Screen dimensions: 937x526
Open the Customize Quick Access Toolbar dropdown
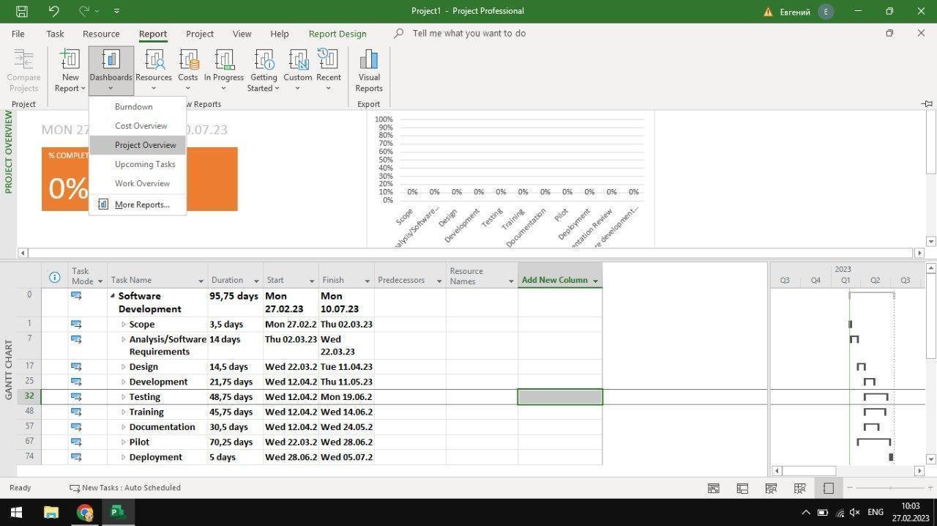(117, 11)
